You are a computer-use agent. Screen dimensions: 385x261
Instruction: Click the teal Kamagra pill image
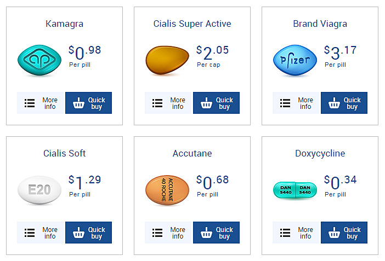[39, 60]
